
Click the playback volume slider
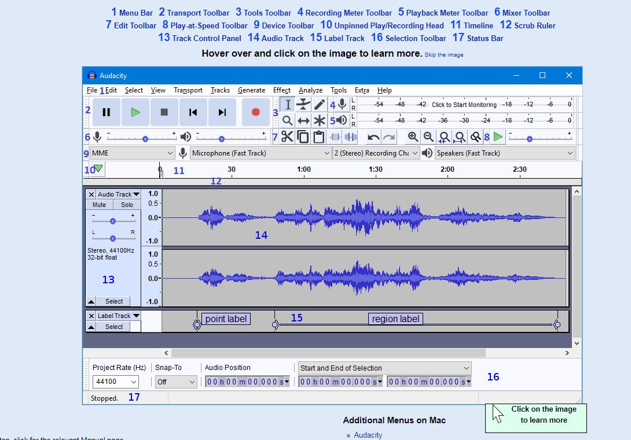click(221, 138)
